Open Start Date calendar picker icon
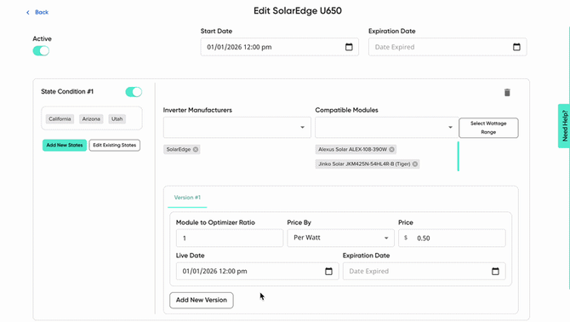Screen dimensions: 570x322 [x=349, y=47]
